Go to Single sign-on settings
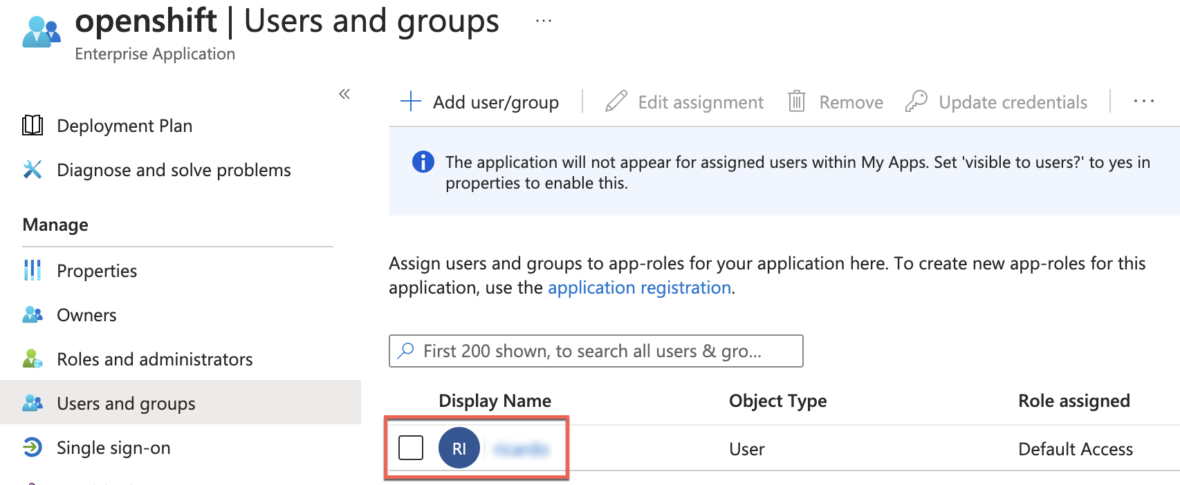 (x=113, y=448)
